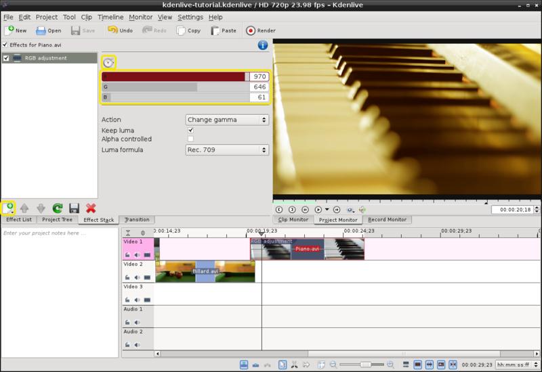Toggle show markers comments icon in status bar

(x=441, y=365)
